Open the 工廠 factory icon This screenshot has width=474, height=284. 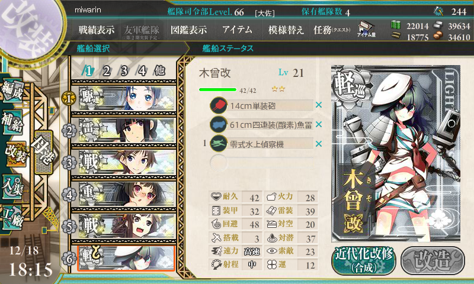coord(12,217)
